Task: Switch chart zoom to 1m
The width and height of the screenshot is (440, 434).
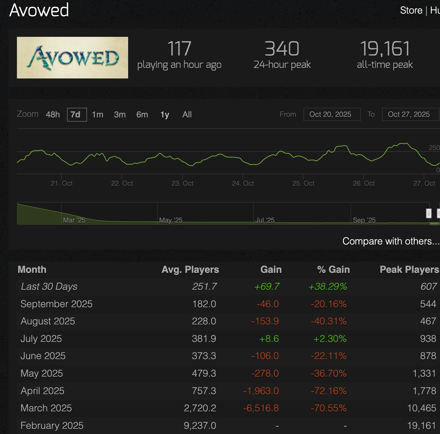Action: [x=98, y=115]
